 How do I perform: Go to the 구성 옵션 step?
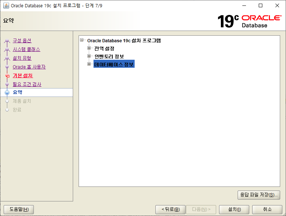22,40
